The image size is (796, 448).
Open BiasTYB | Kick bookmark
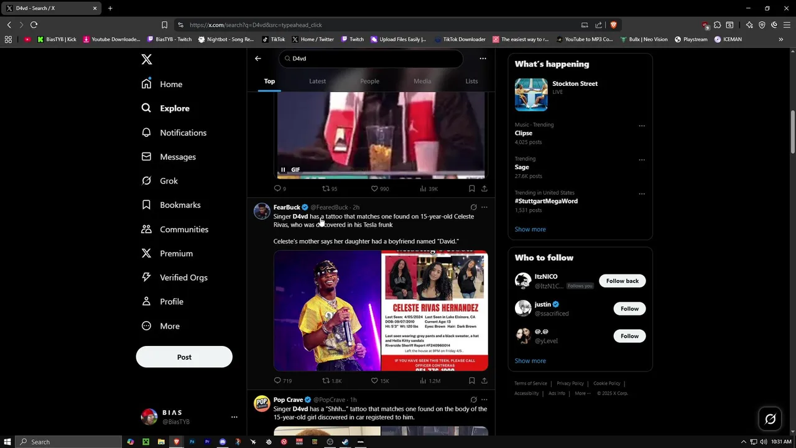coord(57,39)
